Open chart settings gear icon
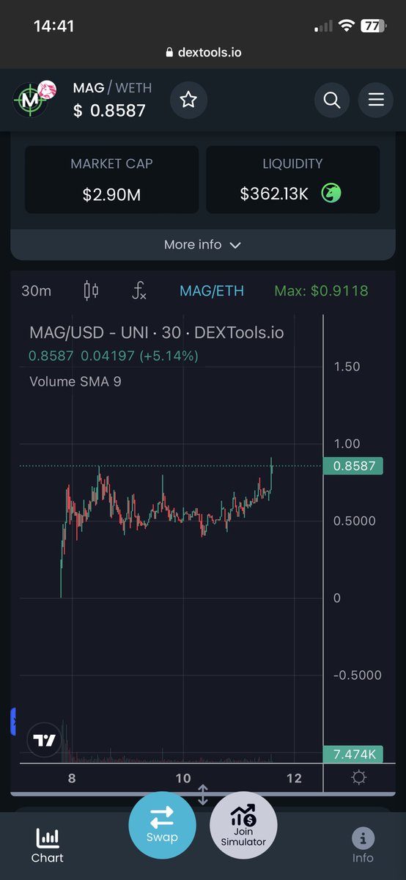 tap(358, 777)
